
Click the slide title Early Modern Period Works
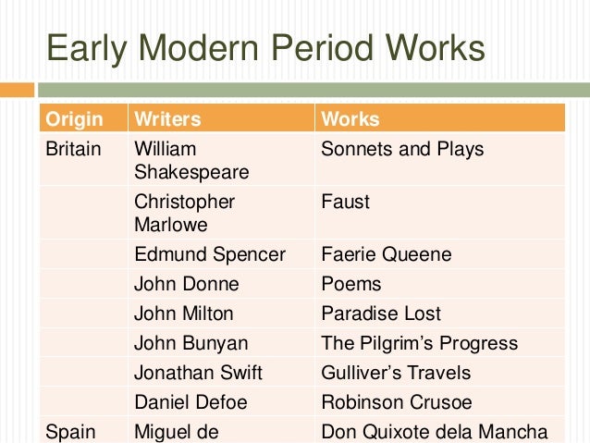(x=265, y=48)
